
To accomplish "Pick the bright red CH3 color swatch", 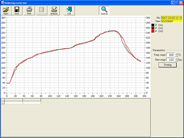I will pyautogui.click(x=153, y=31).
